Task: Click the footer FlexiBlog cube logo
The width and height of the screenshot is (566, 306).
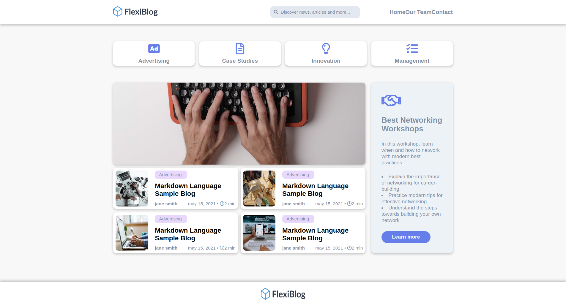Action: (265, 294)
